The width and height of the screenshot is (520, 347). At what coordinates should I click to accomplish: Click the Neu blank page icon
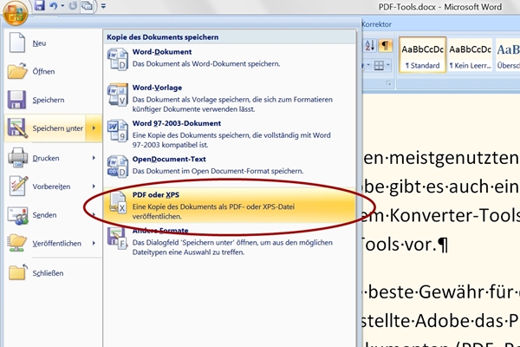point(17,43)
